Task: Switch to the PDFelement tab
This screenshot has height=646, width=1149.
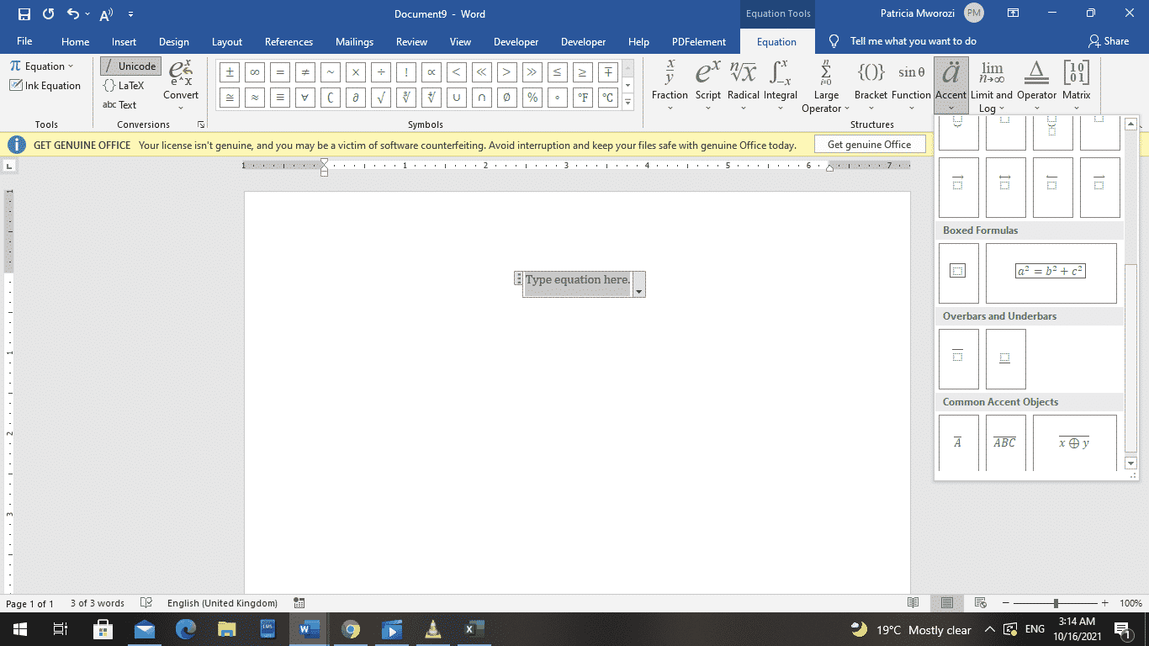Action: [x=699, y=41]
